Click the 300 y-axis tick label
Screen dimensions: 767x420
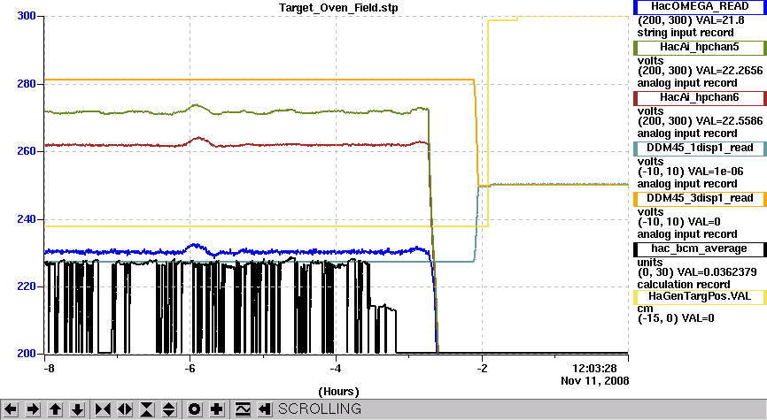[x=27, y=16]
